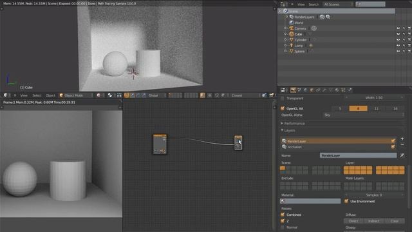Disable the occlusion layer checkbox
The image size is (412, 232).
393,147
